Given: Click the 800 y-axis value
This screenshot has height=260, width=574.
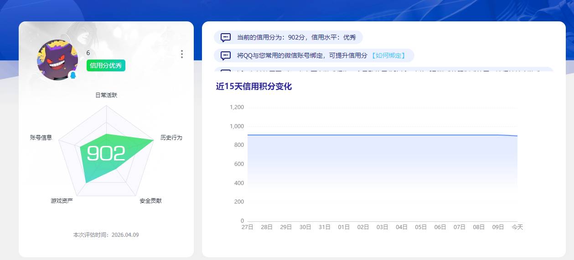Looking at the screenshot, I should pyautogui.click(x=239, y=145).
